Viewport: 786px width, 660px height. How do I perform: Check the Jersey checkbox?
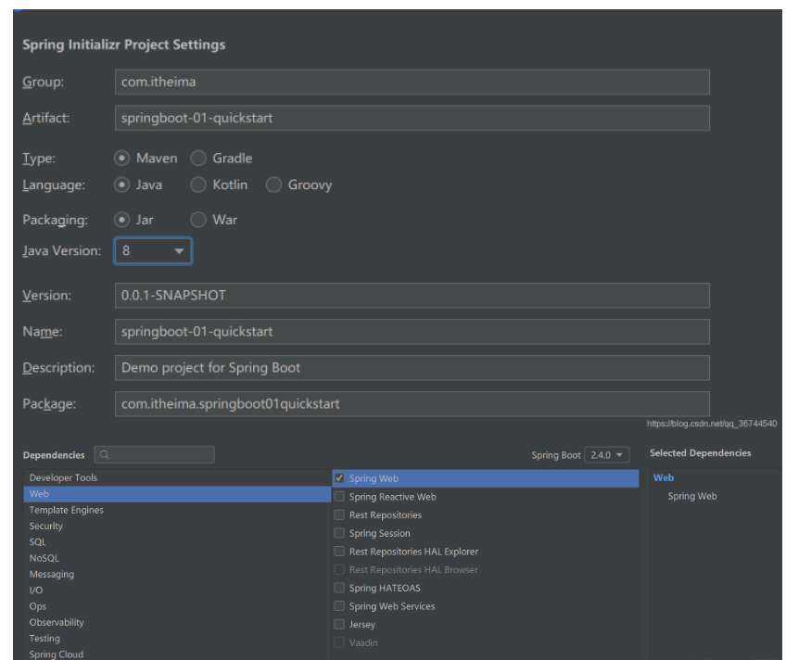[339, 625]
